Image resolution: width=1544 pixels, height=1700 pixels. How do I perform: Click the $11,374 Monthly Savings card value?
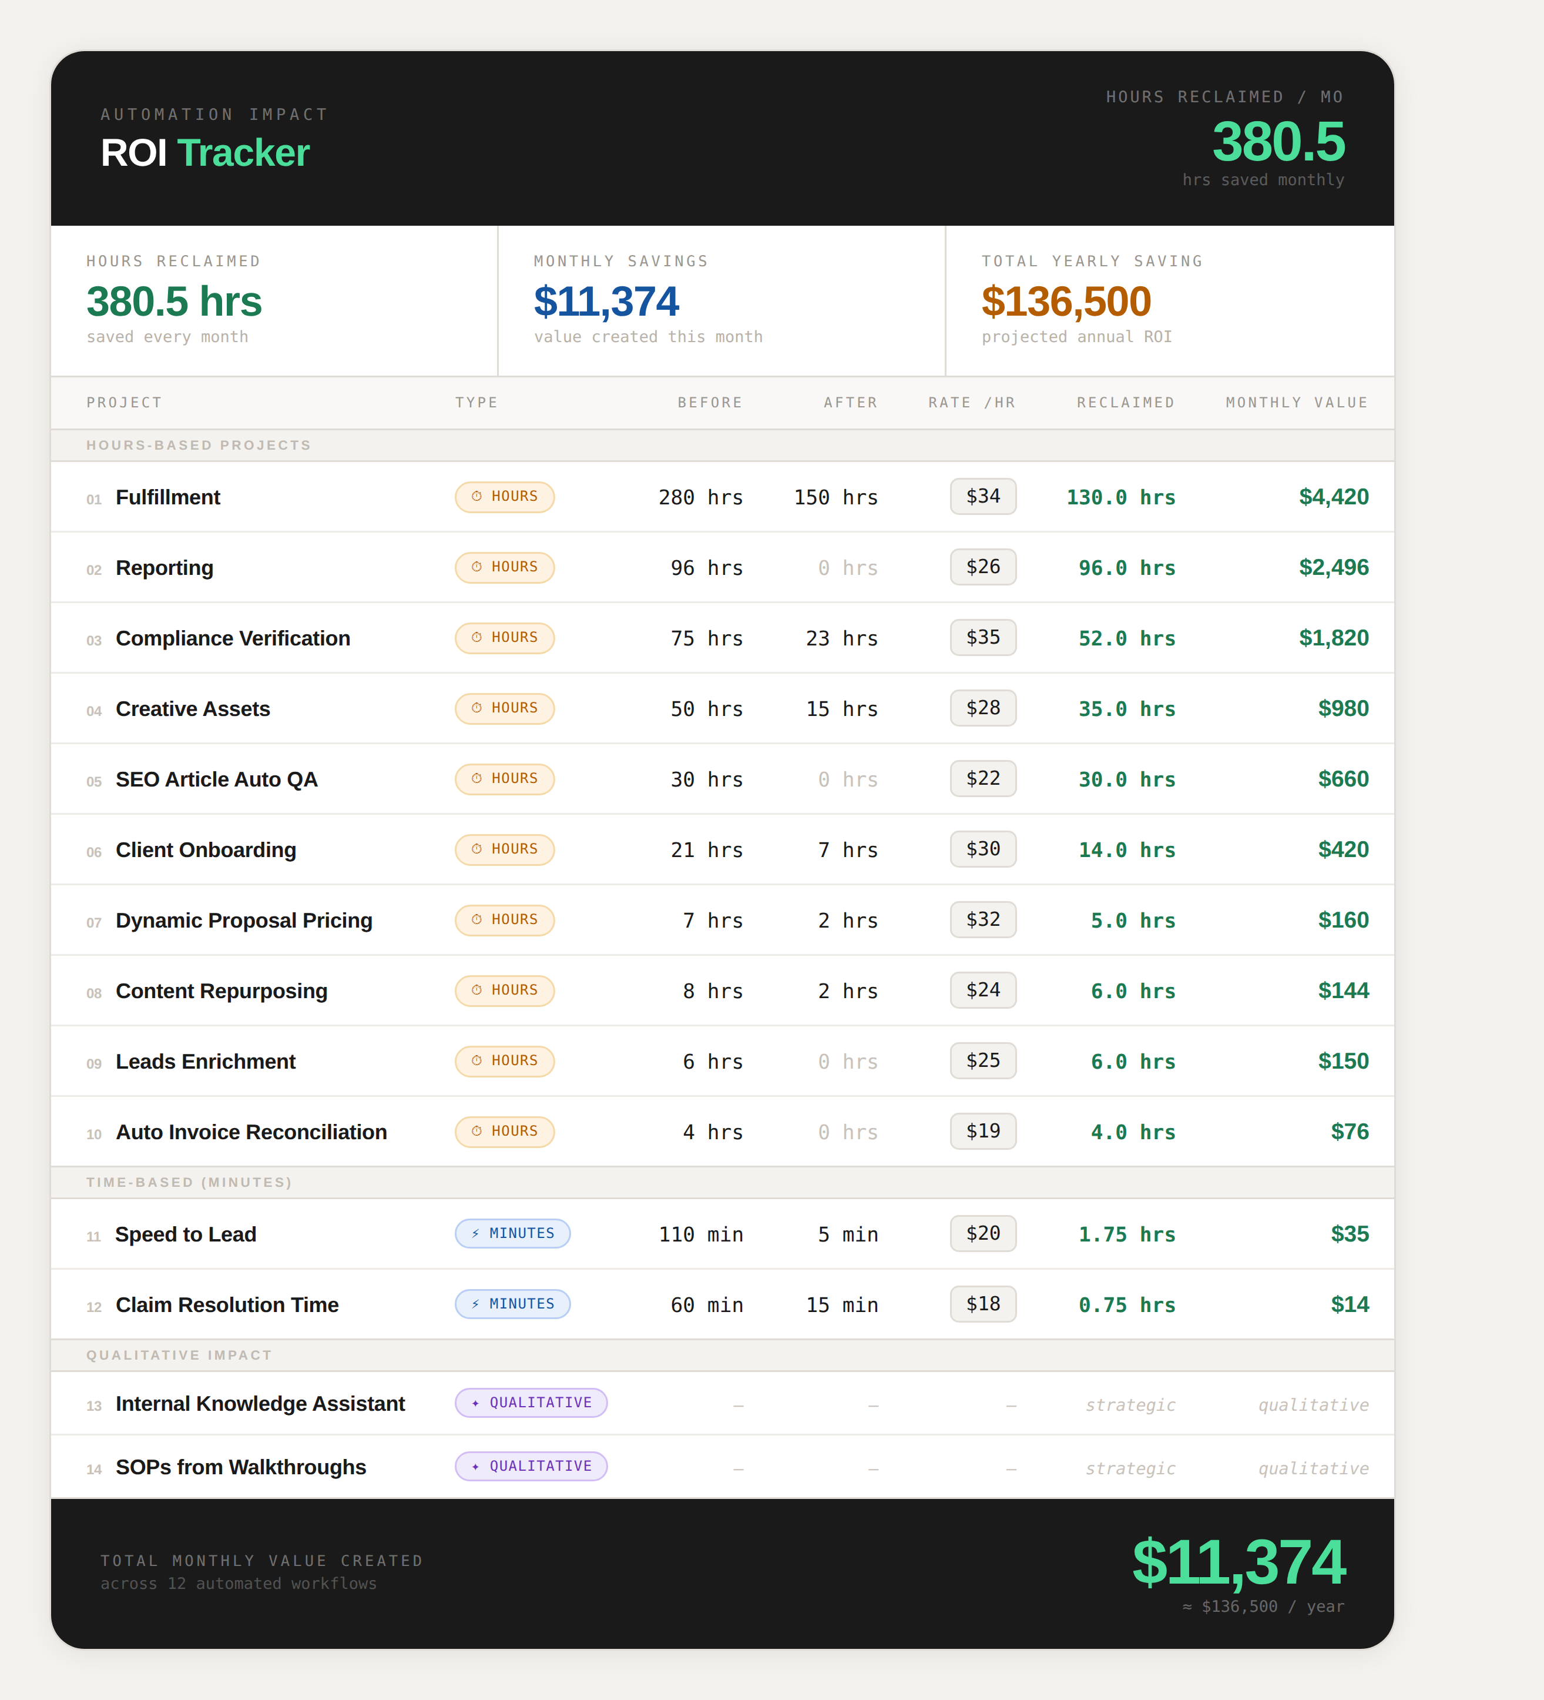pyautogui.click(x=606, y=301)
